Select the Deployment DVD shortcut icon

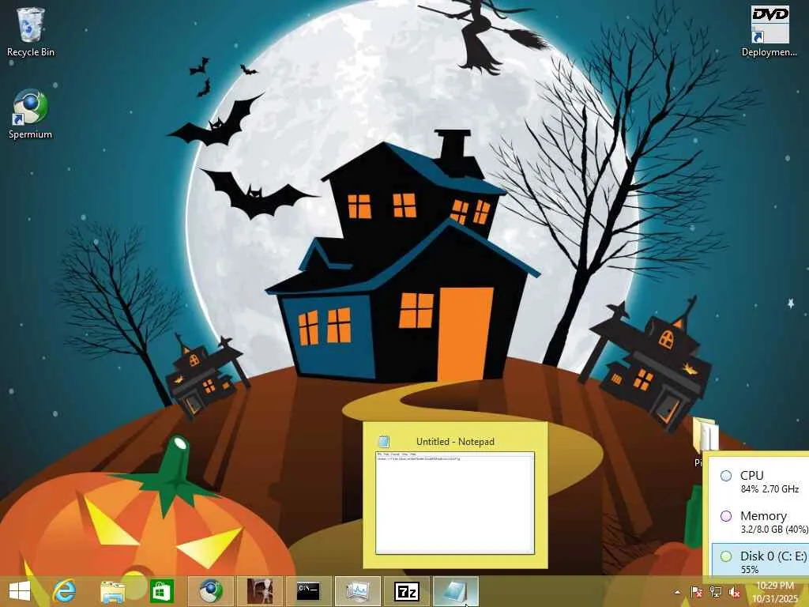tap(769, 32)
